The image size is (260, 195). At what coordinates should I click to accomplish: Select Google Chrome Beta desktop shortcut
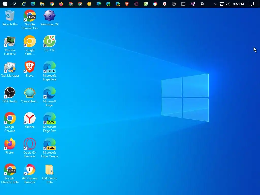(x=10, y=174)
